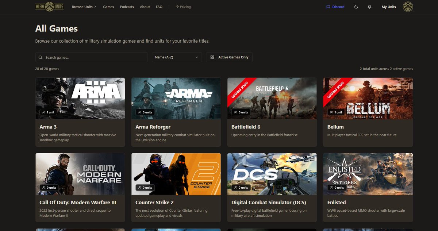
Task: Expand the Browse Units menu
Action: [x=84, y=7]
